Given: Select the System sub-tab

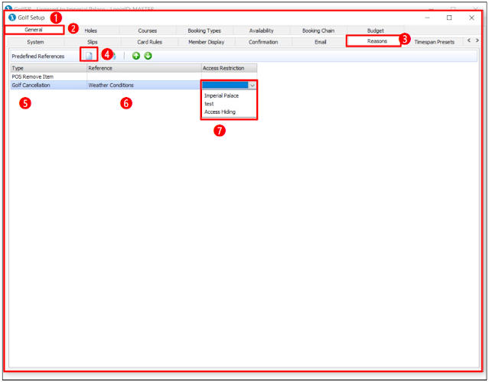Looking at the screenshot, I should click(x=35, y=42).
